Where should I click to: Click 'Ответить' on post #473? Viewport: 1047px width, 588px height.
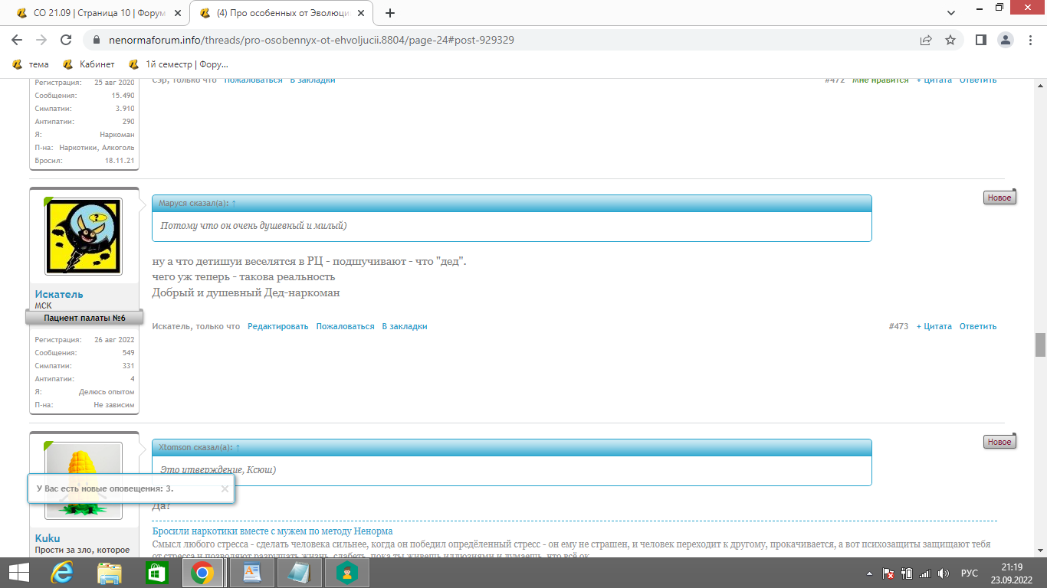tap(977, 326)
